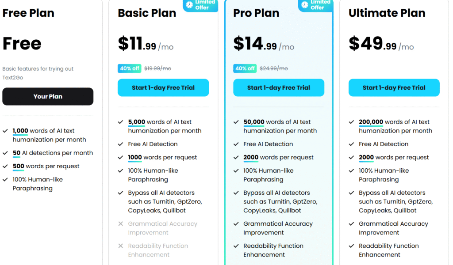Click the checkmark next to 2000 words per request in Ultimate Plan

351,157
